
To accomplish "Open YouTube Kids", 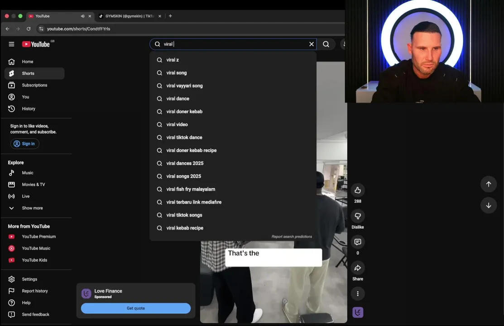I will [34, 260].
